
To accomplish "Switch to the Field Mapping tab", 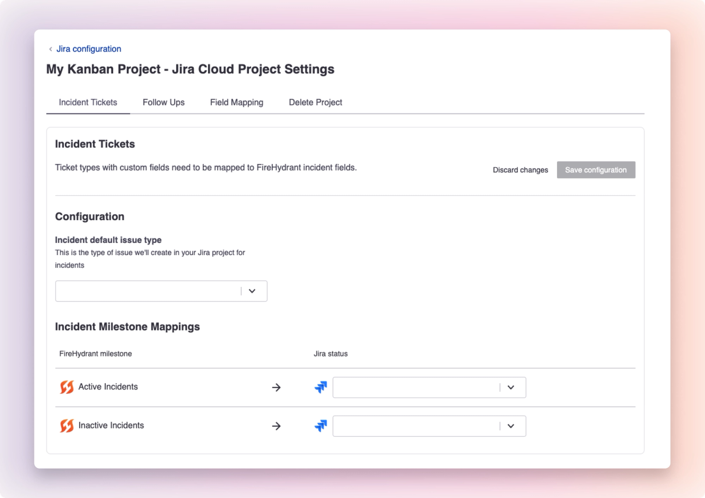I will [x=237, y=103].
